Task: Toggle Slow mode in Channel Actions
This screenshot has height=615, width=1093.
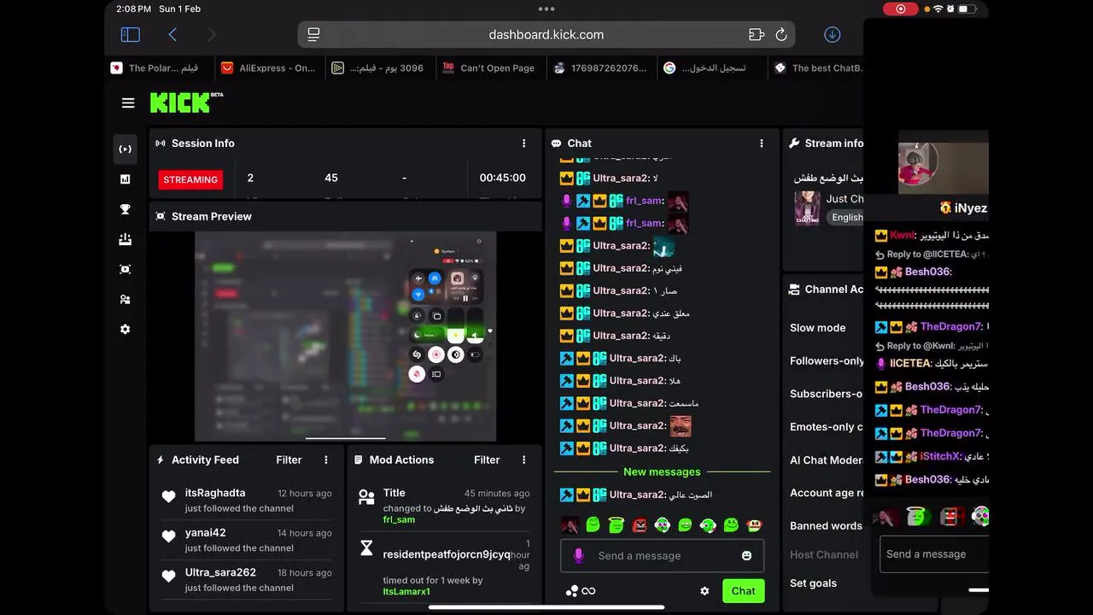Action: pos(817,328)
